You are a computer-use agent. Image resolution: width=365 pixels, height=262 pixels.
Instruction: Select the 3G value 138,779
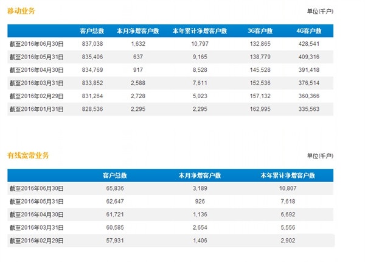[260, 57]
